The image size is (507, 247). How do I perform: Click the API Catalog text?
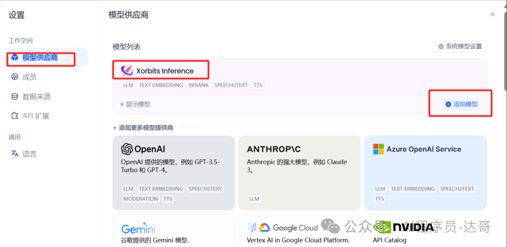point(389,240)
